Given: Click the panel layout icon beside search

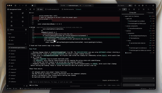Looking at the screenshot, I should tap(135, 6).
